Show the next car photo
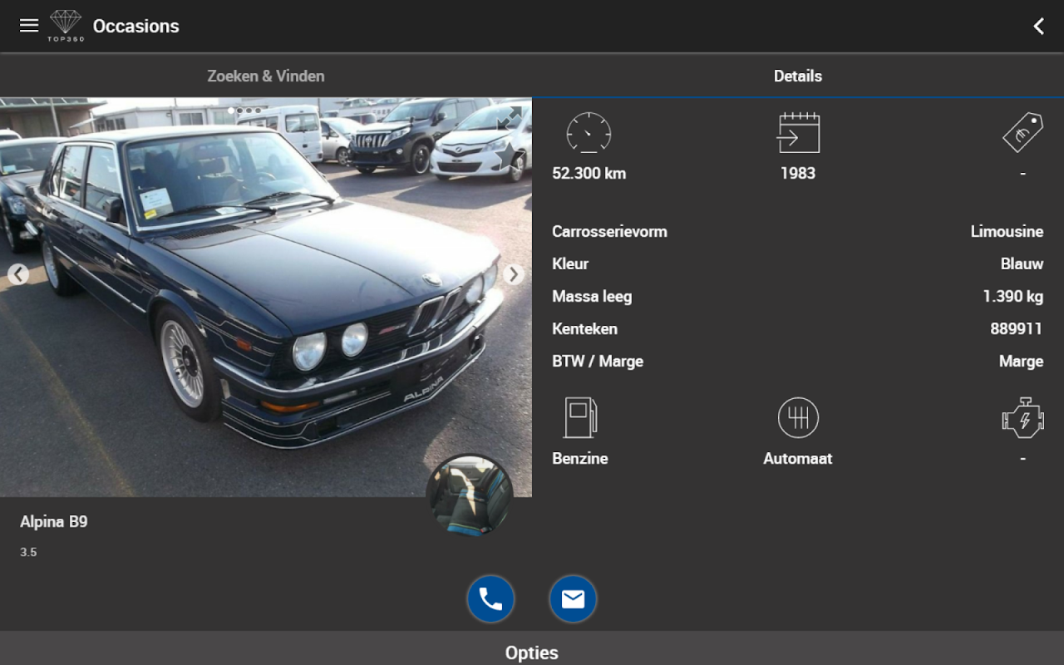1064x665 pixels. [x=514, y=274]
